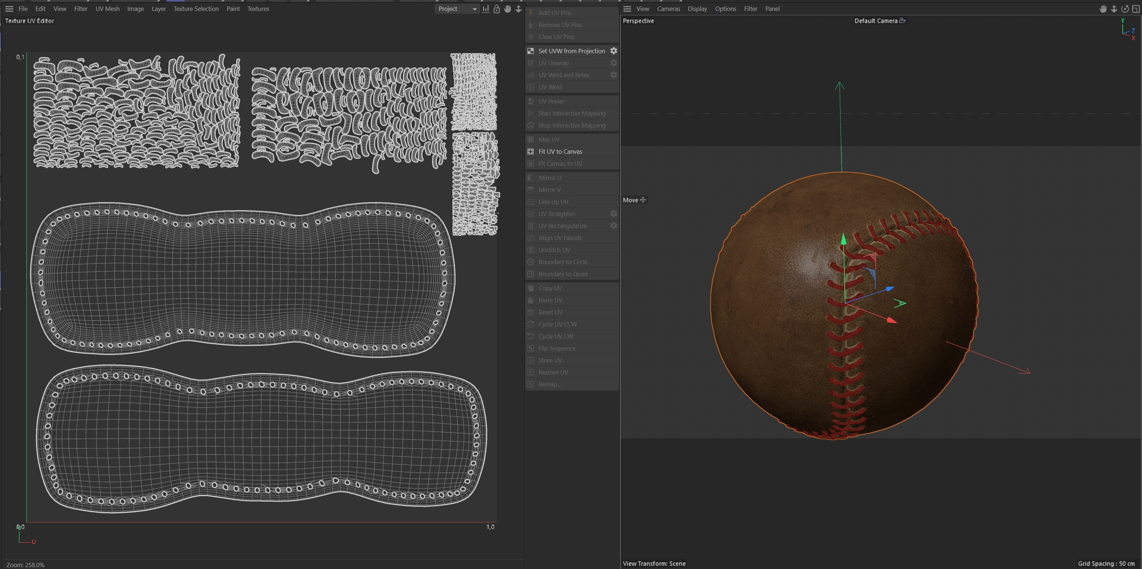
Task: Toggle the Default Camera link icon
Action: click(x=902, y=21)
